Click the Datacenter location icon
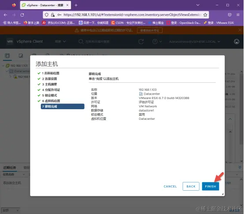Image resolution: width=244 pixels, height=214 pixels. (140, 94)
